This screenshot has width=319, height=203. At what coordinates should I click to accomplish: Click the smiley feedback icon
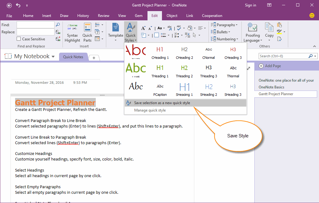click(x=312, y=15)
